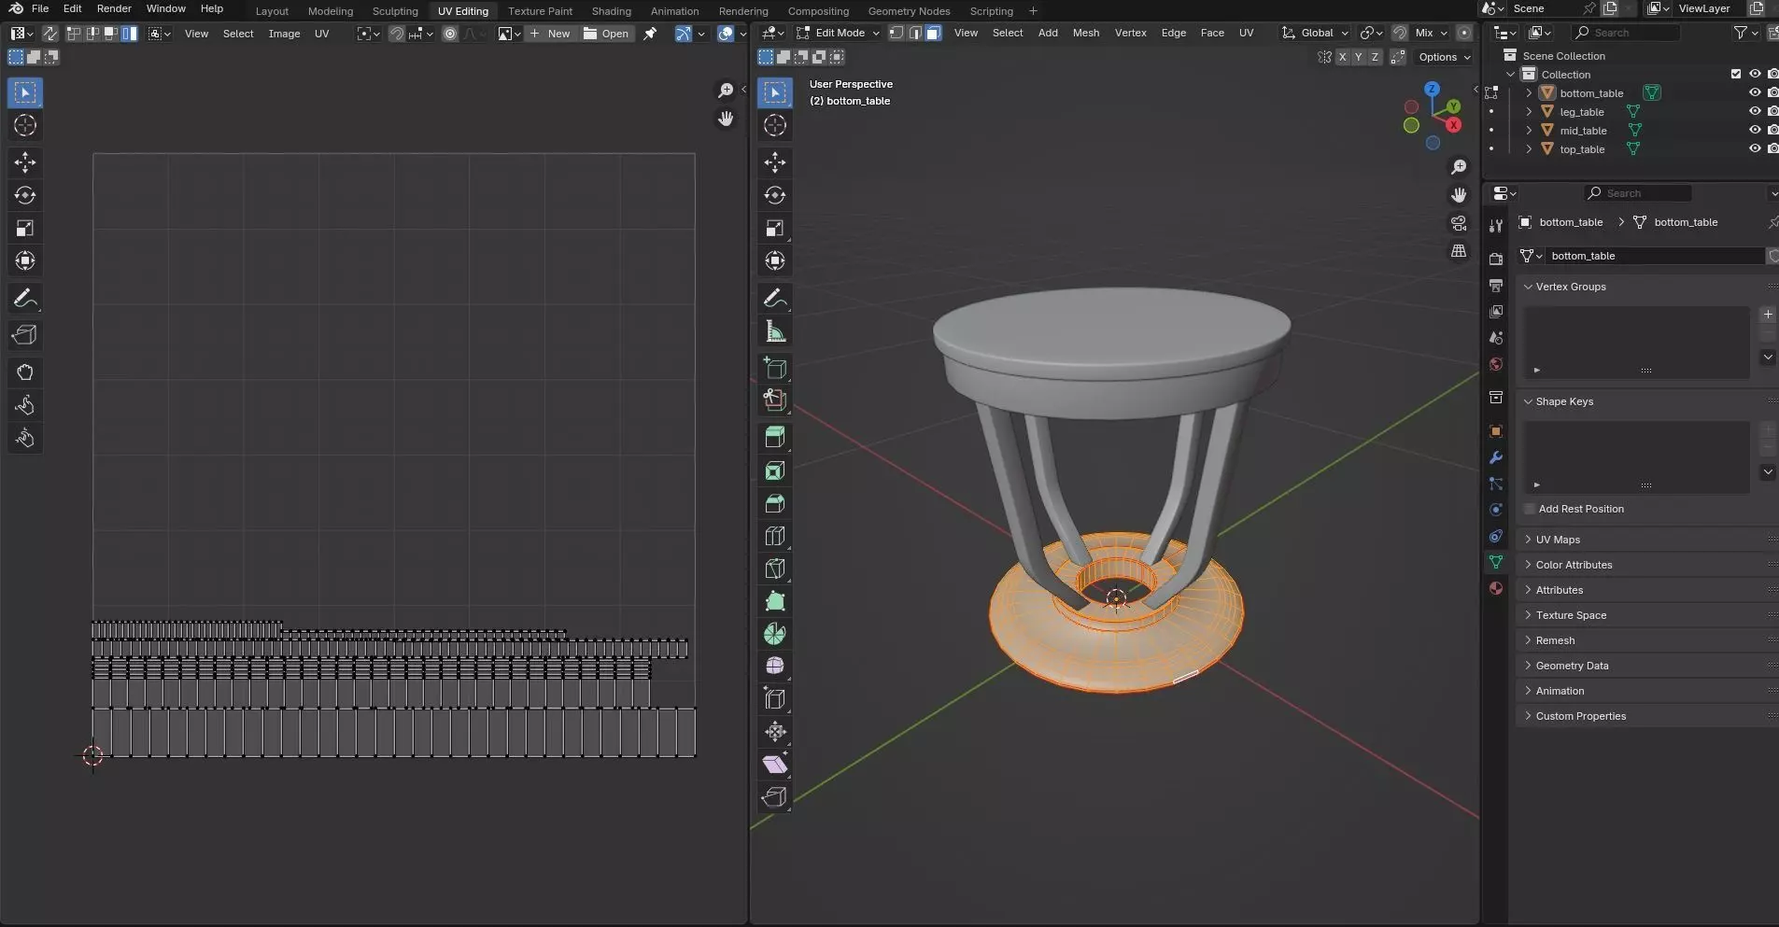The width and height of the screenshot is (1779, 927).
Task: Select the Shrink/Fatten tool
Action: click(x=775, y=731)
